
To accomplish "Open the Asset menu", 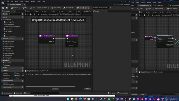I will (x=17, y=2).
